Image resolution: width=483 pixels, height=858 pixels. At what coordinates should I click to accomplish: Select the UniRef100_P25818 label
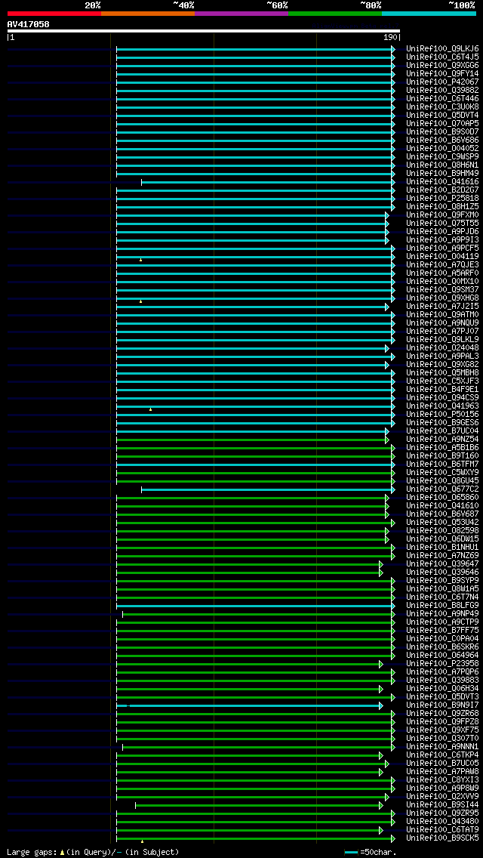click(442, 198)
